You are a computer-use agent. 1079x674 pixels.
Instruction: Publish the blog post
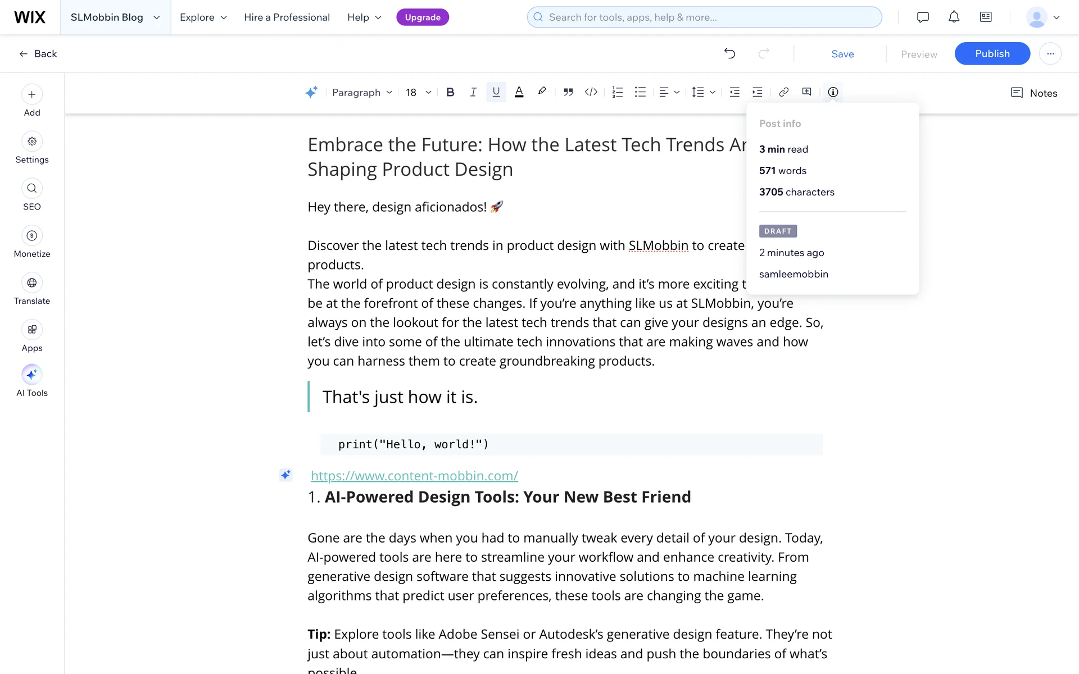992,54
